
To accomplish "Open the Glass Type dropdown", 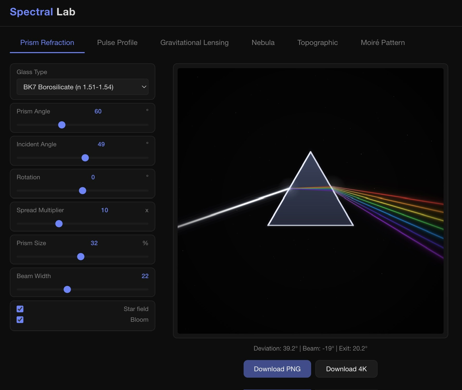I will point(82,87).
